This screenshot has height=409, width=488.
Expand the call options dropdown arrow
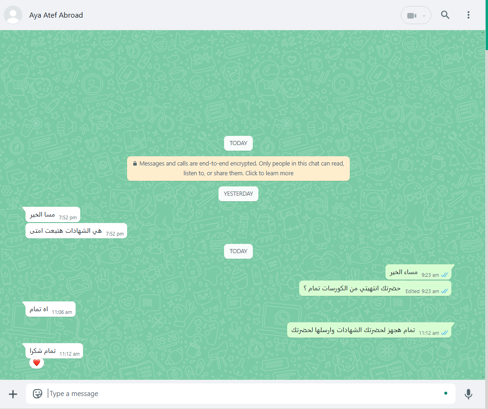(424, 16)
